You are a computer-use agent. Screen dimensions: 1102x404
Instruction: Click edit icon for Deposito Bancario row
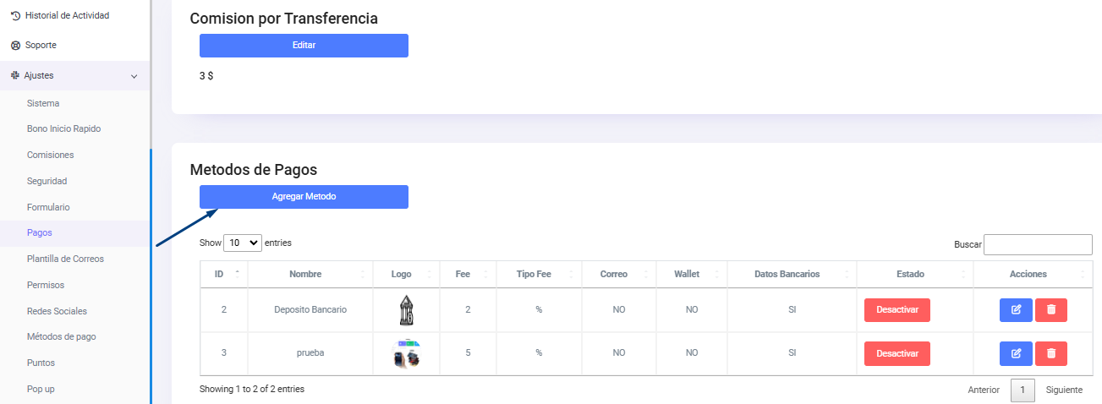tap(1016, 310)
